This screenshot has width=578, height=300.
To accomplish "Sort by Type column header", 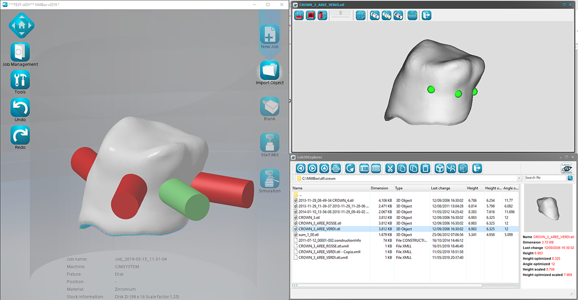I will [412, 188].
